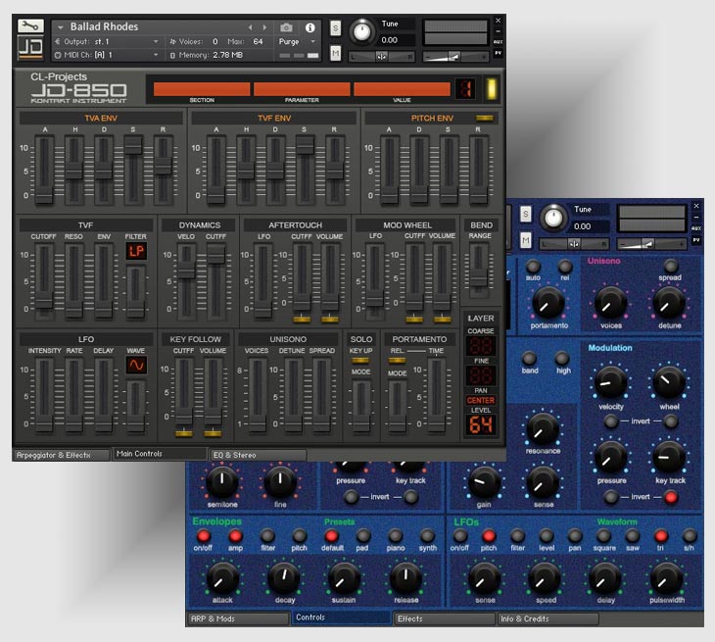The width and height of the screenshot is (715, 642).
Task: Click the Layer Level 64 display
Action: [481, 424]
